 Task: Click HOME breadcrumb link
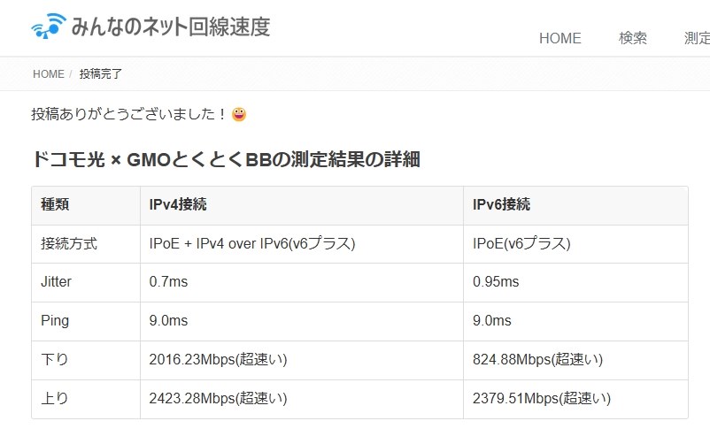[x=49, y=73]
